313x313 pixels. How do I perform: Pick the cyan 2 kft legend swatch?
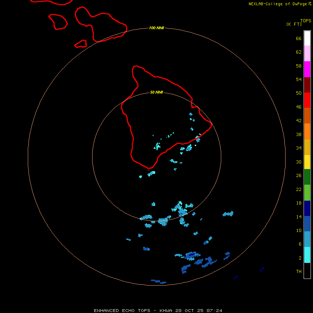[x=307, y=255]
